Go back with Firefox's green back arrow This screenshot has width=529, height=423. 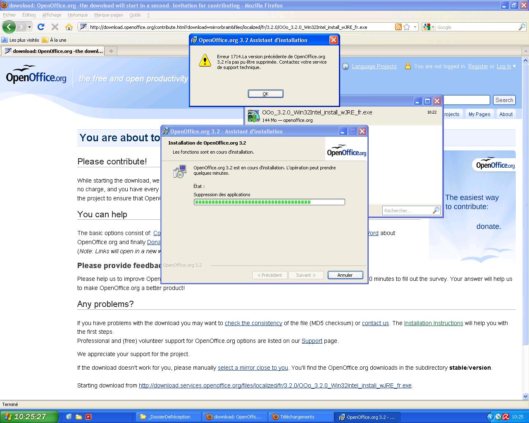(9, 27)
